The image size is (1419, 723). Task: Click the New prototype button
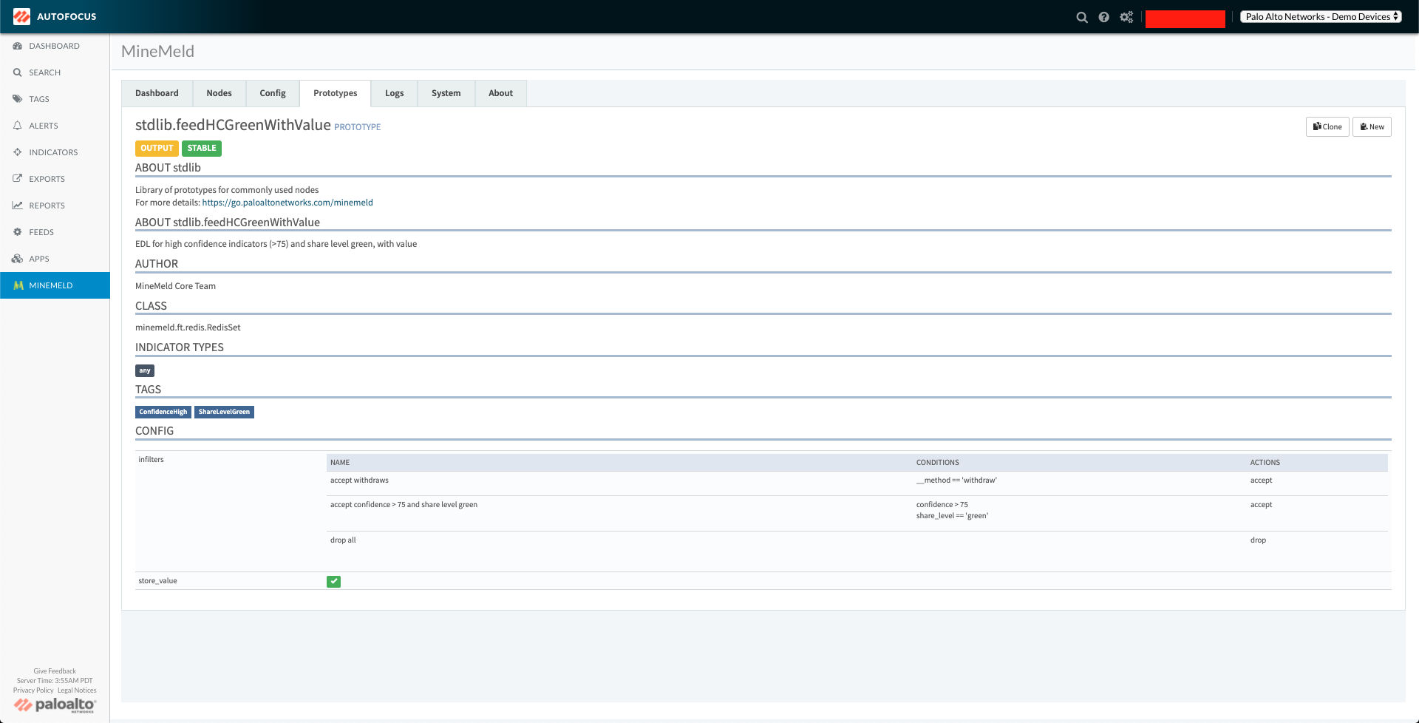tap(1372, 126)
